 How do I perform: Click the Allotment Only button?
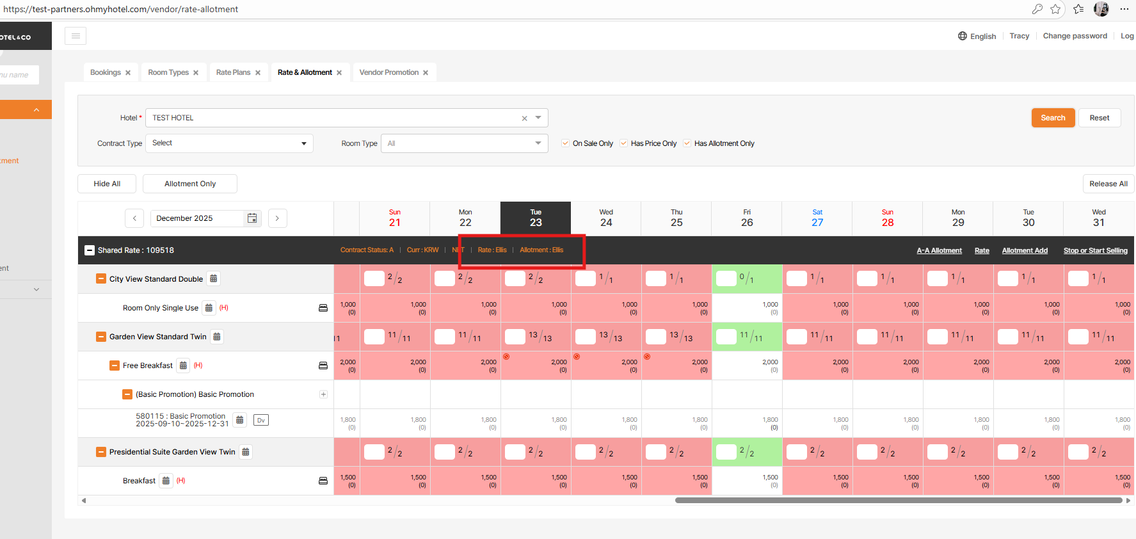click(x=190, y=184)
